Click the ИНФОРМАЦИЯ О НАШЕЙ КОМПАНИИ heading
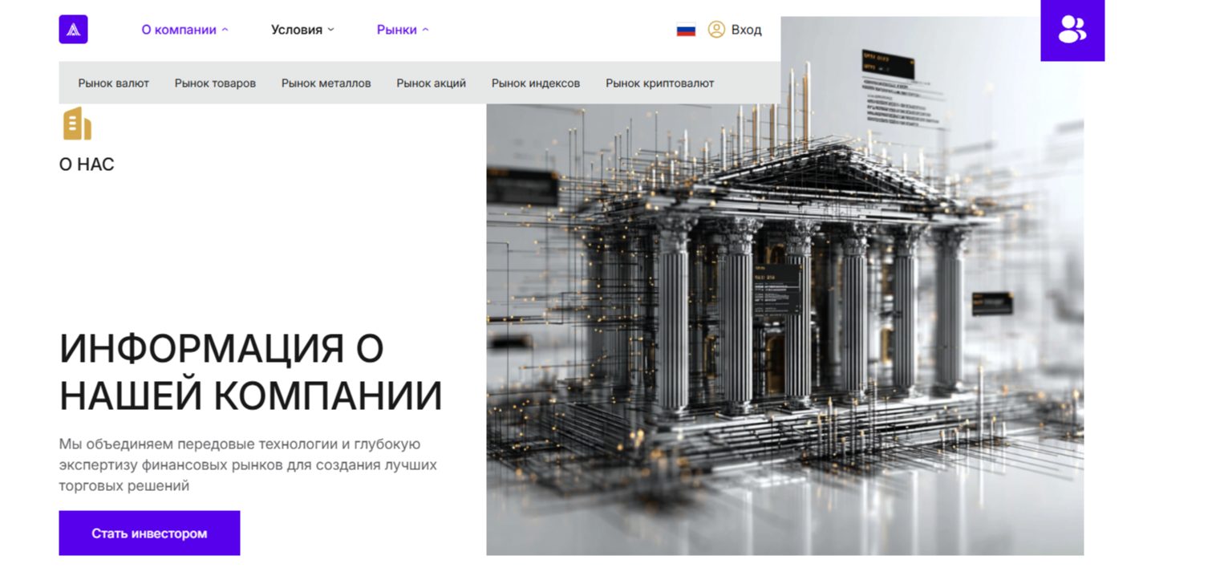Viewport: 1220px width, 576px height. point(251,371)
